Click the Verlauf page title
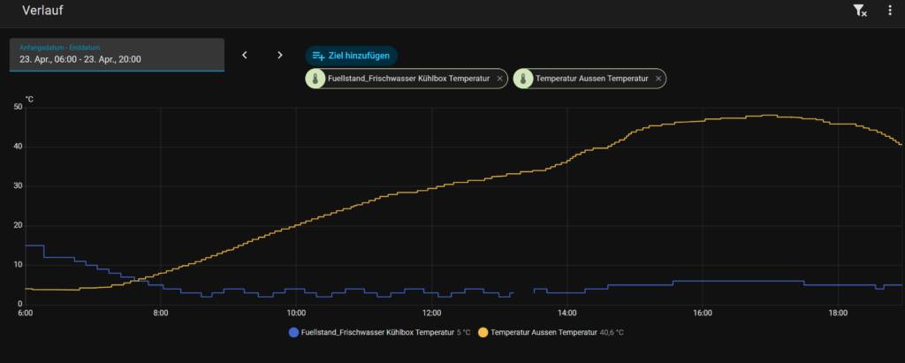The image size is (905, 363). [42, 11]
